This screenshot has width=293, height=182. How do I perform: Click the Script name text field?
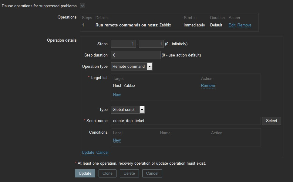(x=186, y=121)
